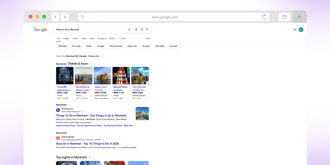
Task: Click the Banquet Soirée thumbnail image
Action: pyautogui.click(x=121, y=75)
